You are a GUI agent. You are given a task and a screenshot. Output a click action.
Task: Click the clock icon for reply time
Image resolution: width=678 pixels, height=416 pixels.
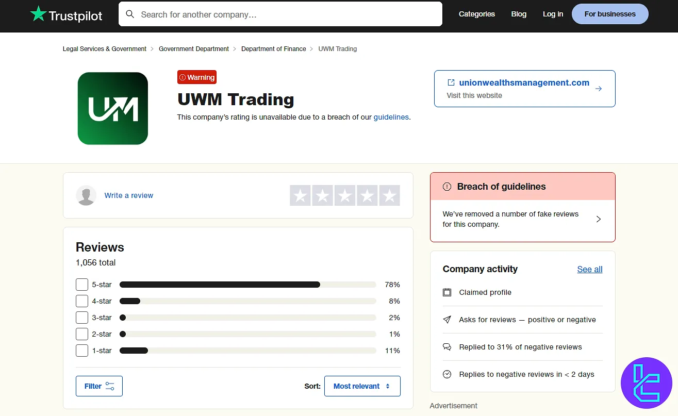click(447, 374)
